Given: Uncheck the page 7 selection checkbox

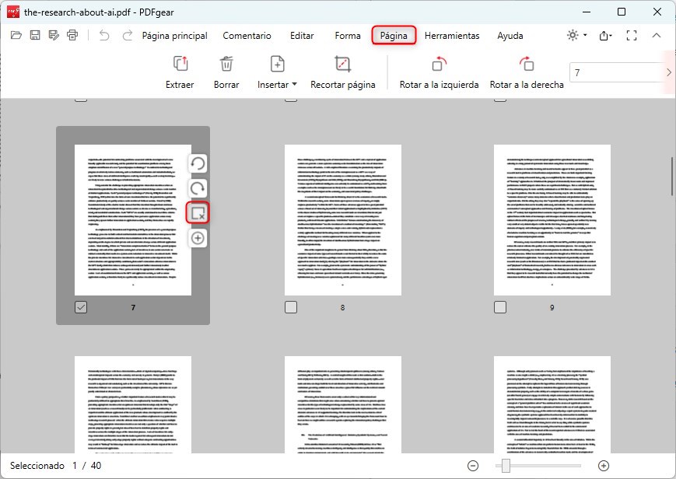Looking at the screenshot, I should click(x=81, y=306).
